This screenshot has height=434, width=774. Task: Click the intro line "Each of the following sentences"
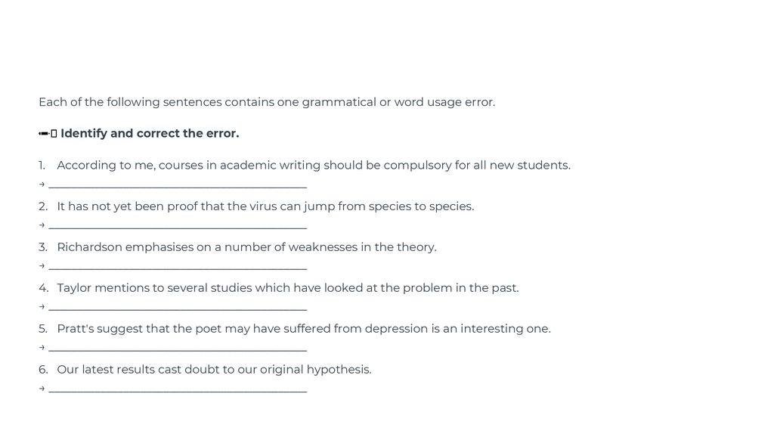click(x=267, y=102)
